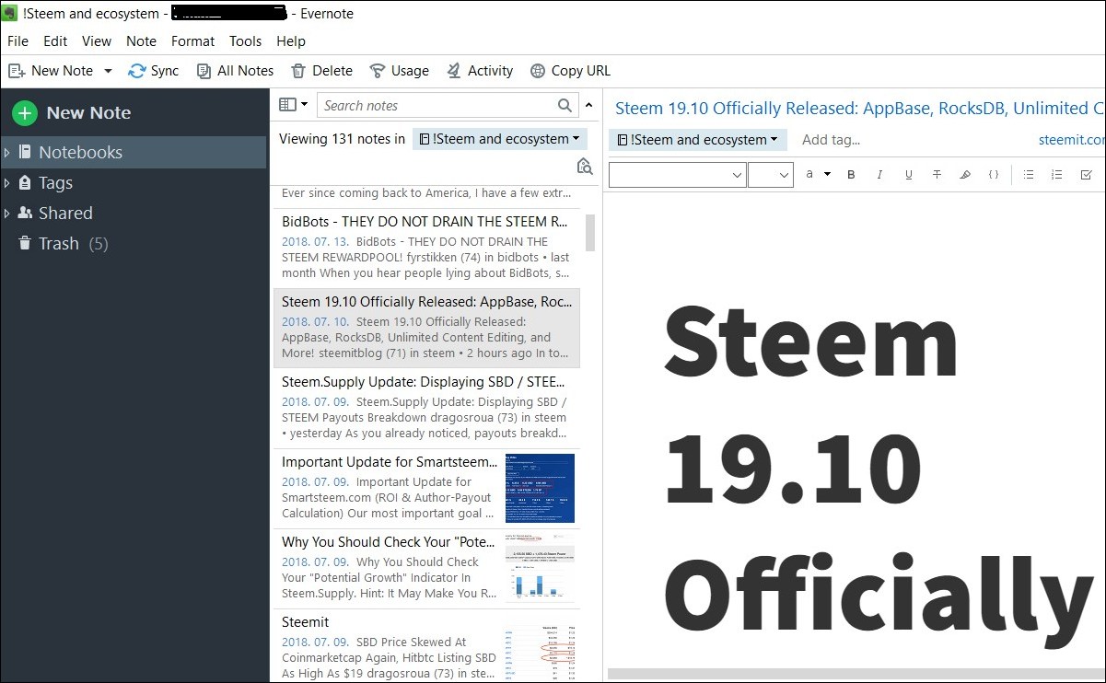Open the Edit menu
Viewport: 1106px width, 683px height.
pos(55,41)
